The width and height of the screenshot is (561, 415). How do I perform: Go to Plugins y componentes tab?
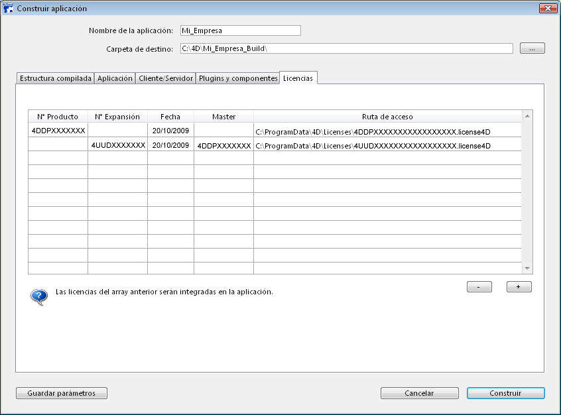point(238,78)
